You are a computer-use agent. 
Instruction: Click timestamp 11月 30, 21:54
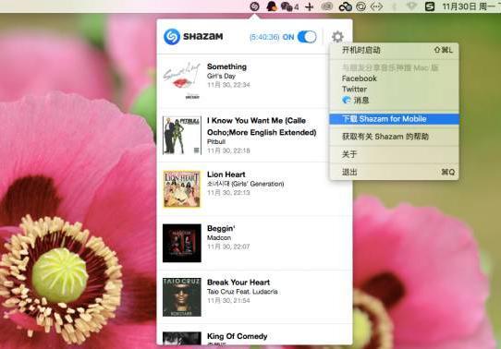click(228, 300)
